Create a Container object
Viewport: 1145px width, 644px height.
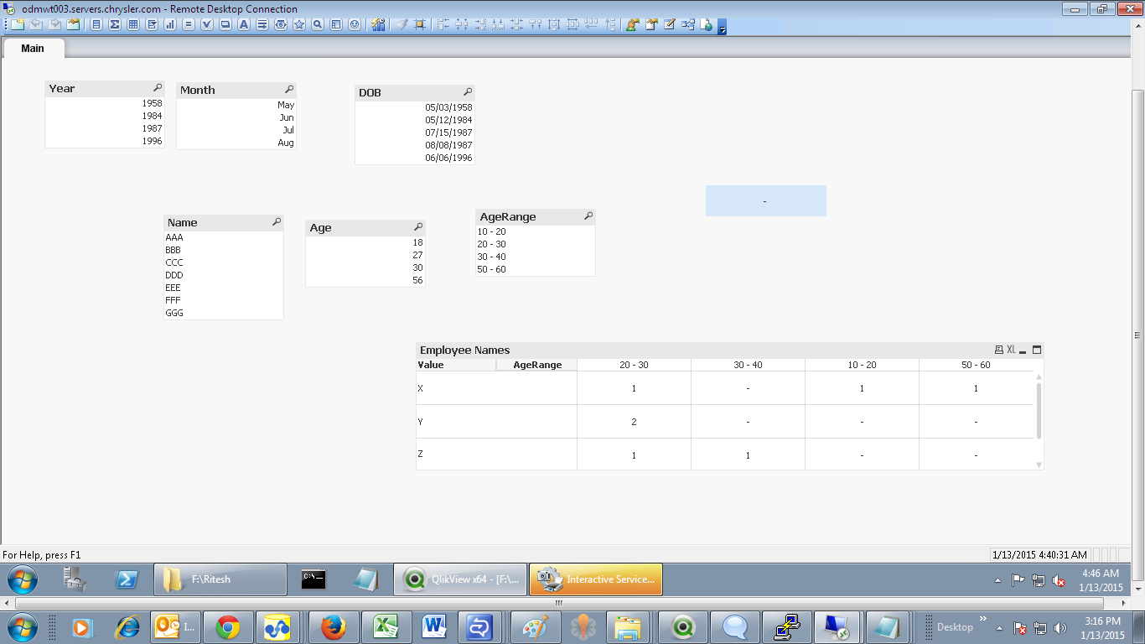pyautogui.click(x=336, y=25)
